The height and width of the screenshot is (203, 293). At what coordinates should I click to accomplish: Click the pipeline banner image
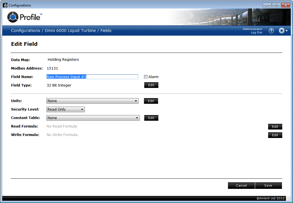(x=229, y=17)
